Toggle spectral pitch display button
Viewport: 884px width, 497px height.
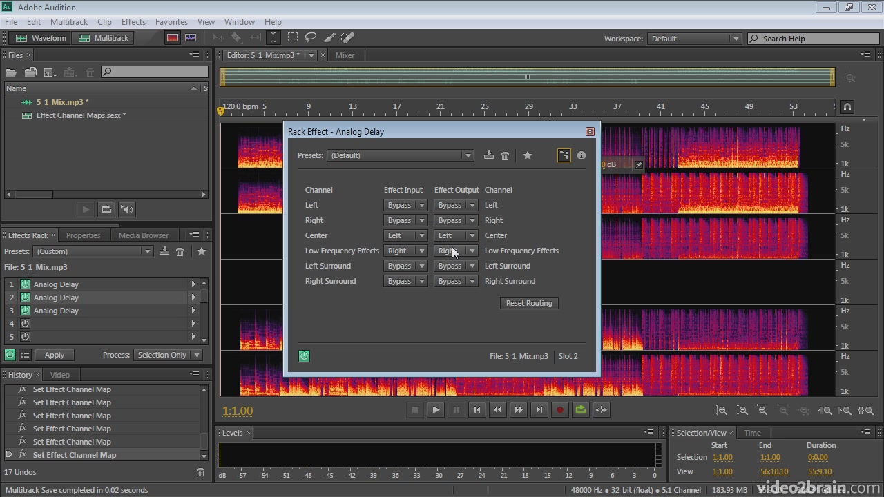tap(191, 38)
